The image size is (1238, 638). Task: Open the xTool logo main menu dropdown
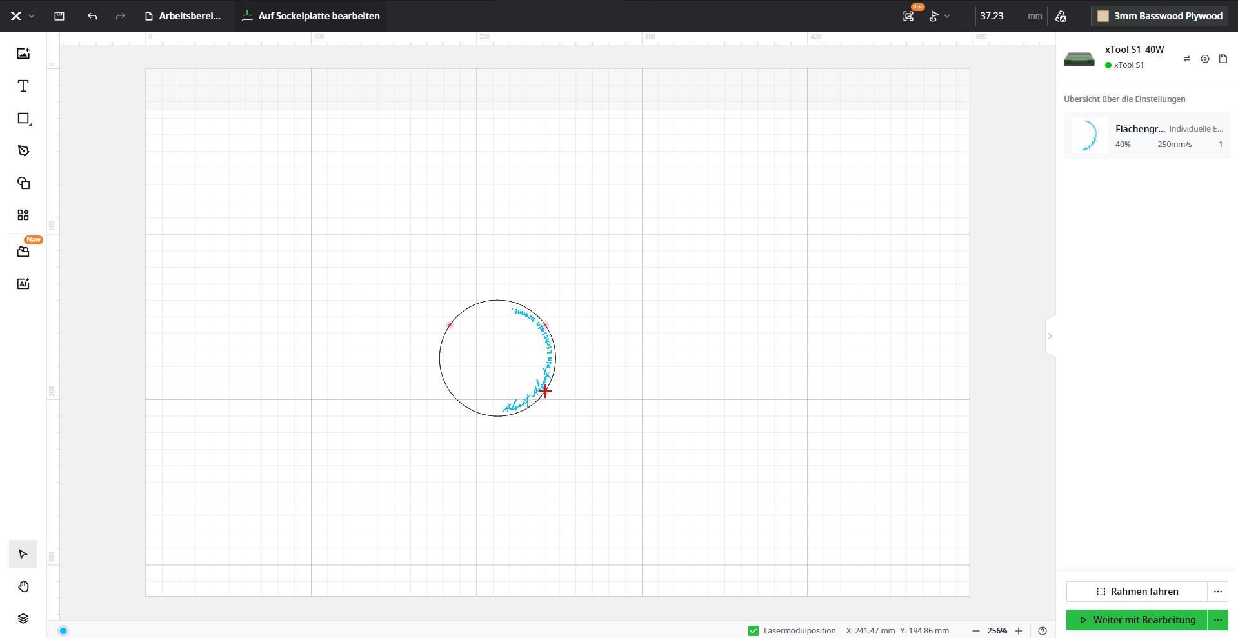pyautogui.click(x=21, y=16)
